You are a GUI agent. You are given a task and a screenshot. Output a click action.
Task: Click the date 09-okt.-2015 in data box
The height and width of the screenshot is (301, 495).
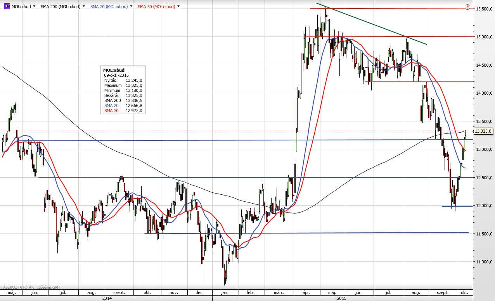tap(116, 75)
